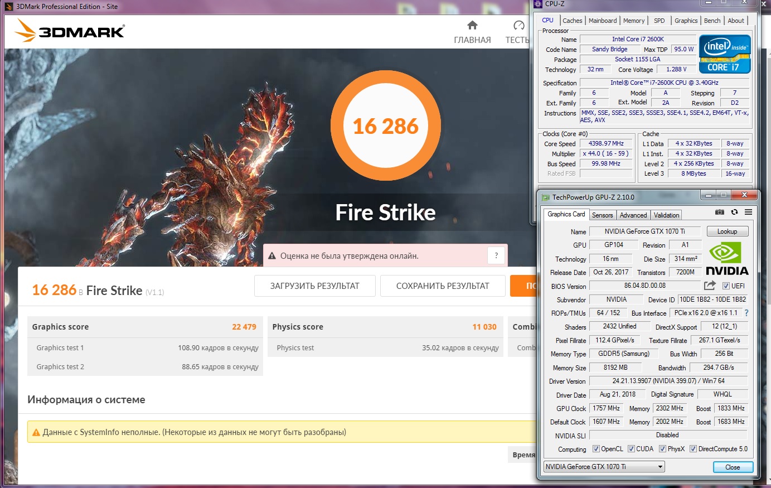Select the Physics score value 11 030
The image size is (771, 488).
click(484, 327)
